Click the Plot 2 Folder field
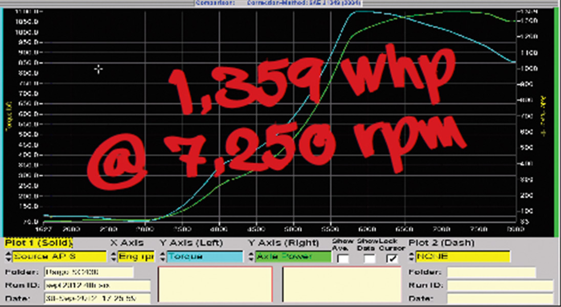561x307 pixels. (491, 272)
